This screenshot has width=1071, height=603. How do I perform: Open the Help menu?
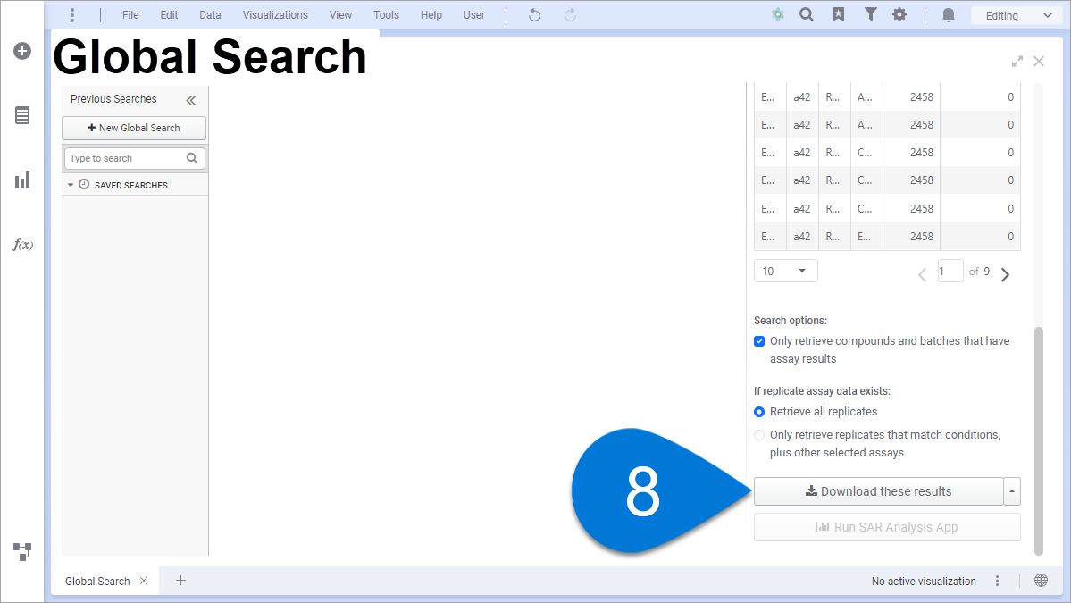[x=431, y=15]
